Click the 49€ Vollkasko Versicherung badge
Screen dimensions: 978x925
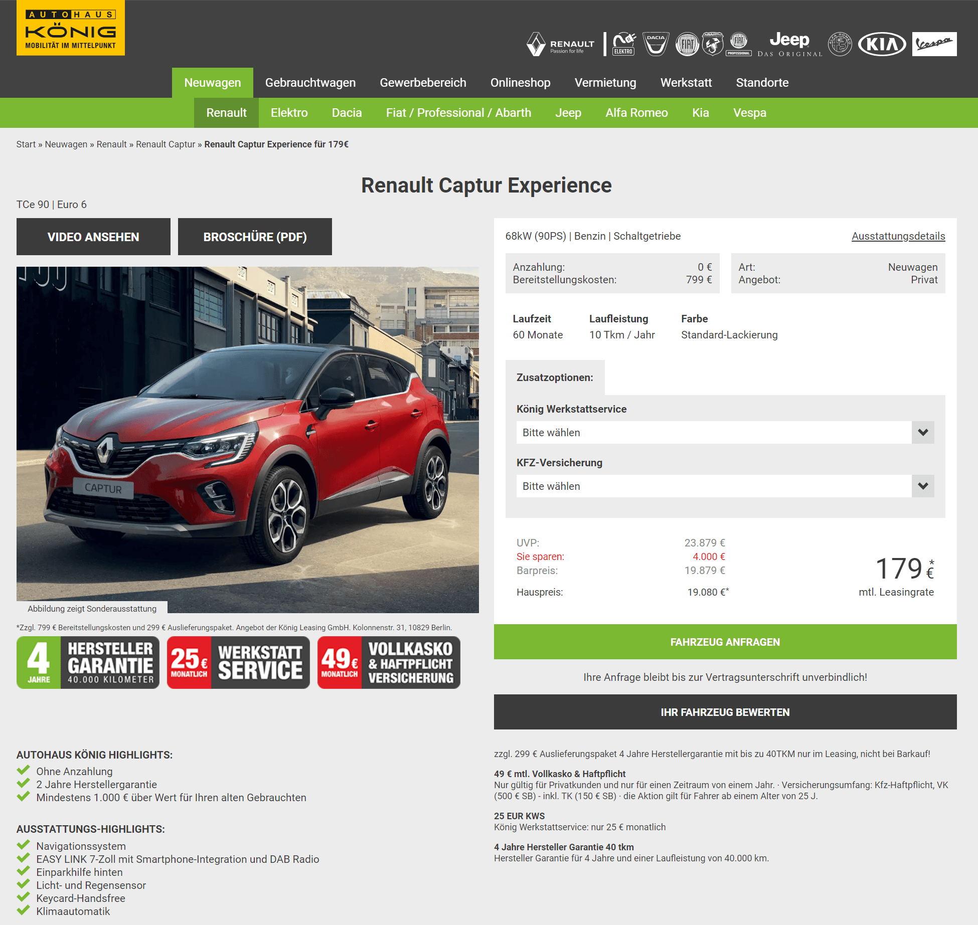point(389,662)
